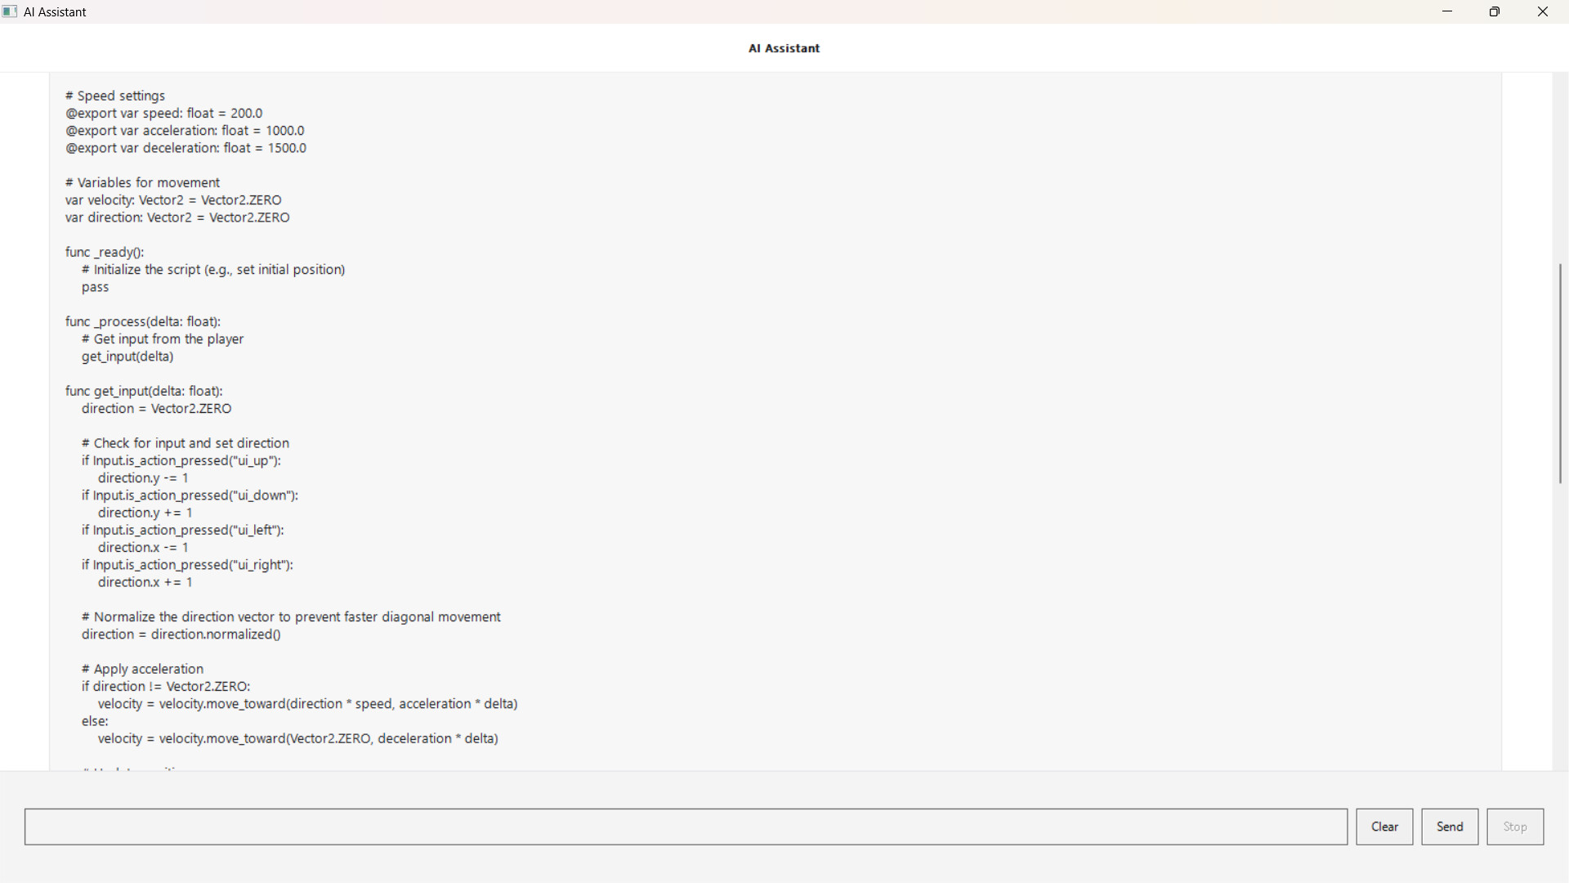This screenshot has width=1569, height=883.
Task: Click the '# Speed settings' comment line
Action: 114,96
